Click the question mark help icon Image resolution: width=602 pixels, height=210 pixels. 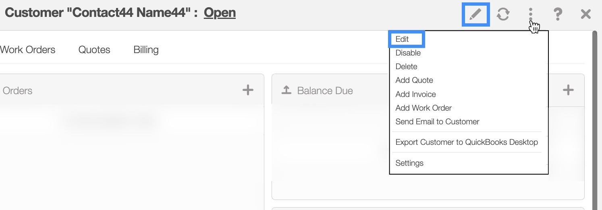click(x=558, y=14)
